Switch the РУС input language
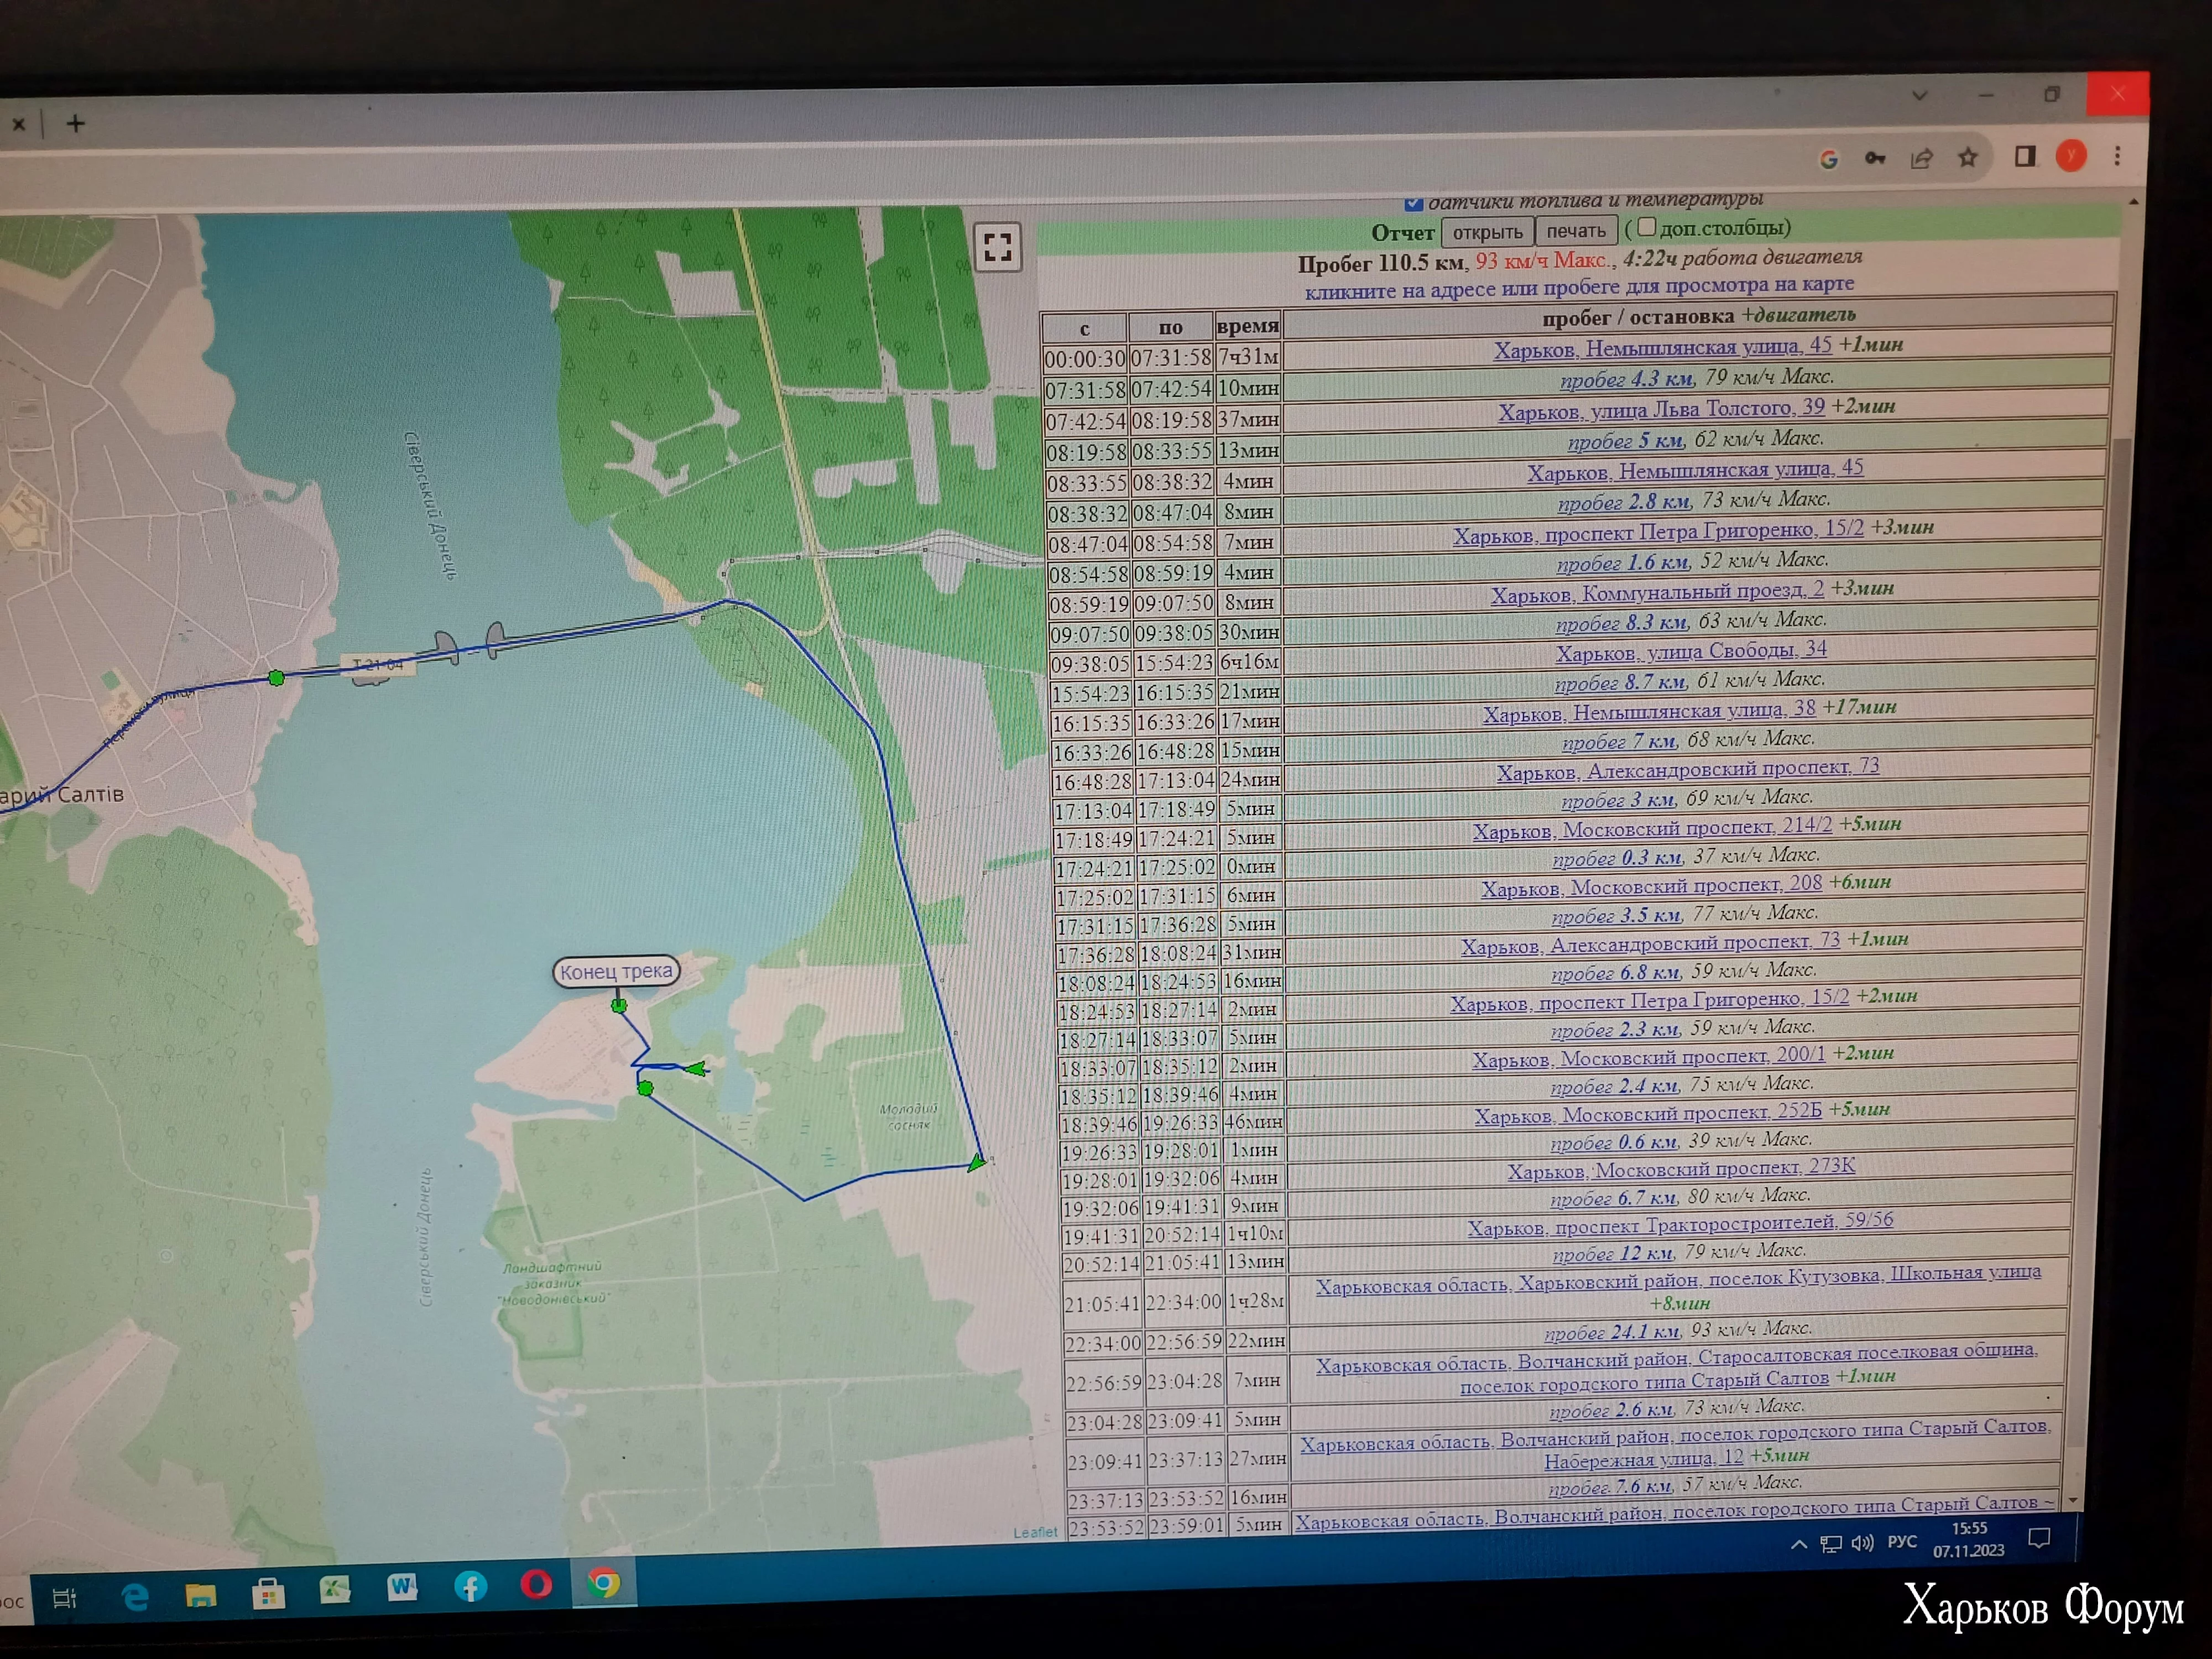Viewport: 2212px width, 1659px height. click(1902, 1542)
